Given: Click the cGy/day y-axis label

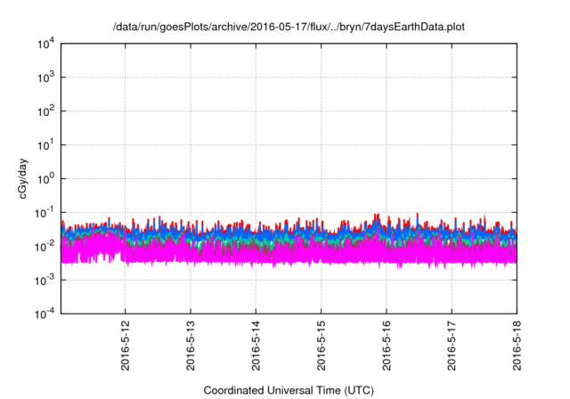Looking at the screenshot, I should (22, 178).
